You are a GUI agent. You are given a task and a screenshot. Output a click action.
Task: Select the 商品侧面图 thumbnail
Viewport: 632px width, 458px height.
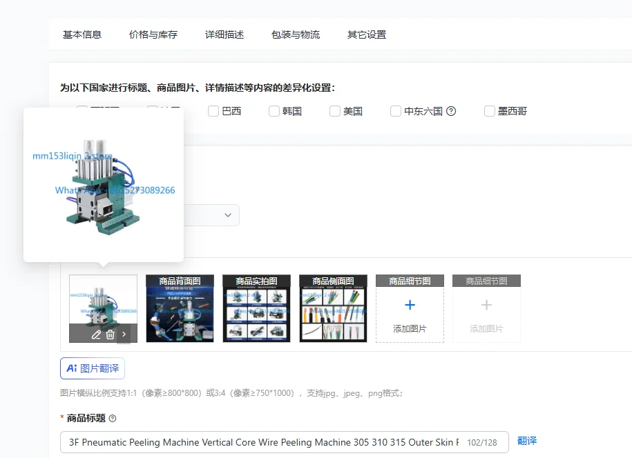[x=334, y=309]
